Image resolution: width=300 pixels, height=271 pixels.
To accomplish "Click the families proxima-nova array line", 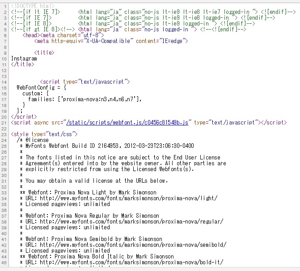I will 85,99.
